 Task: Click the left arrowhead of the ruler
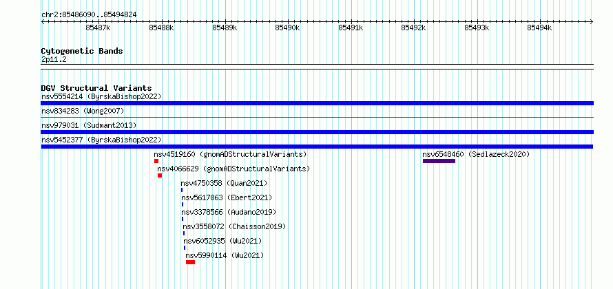click(43, 21)
